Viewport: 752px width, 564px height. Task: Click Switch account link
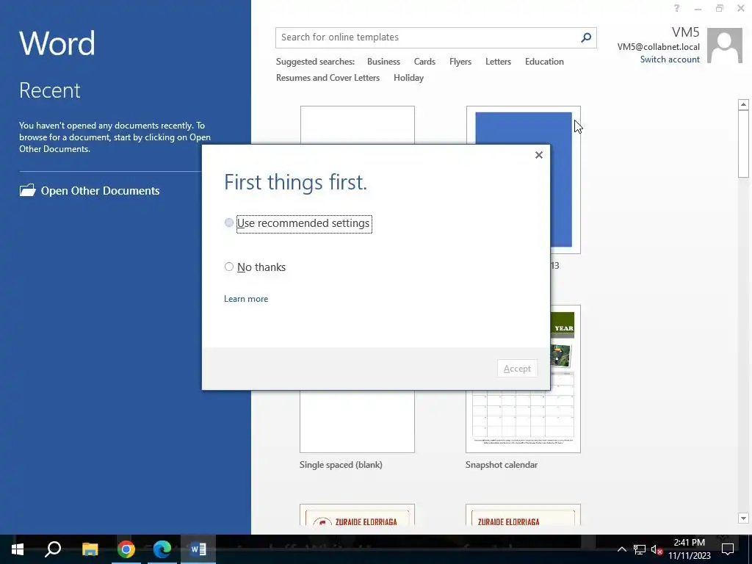670,59
